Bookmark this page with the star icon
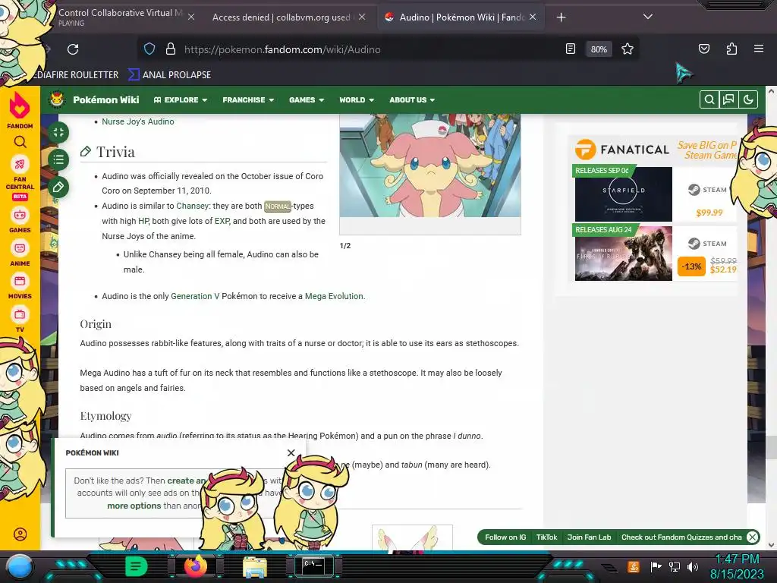Image resolution: width=777 pixels, height=583 pixels. (x=628, y=49)
